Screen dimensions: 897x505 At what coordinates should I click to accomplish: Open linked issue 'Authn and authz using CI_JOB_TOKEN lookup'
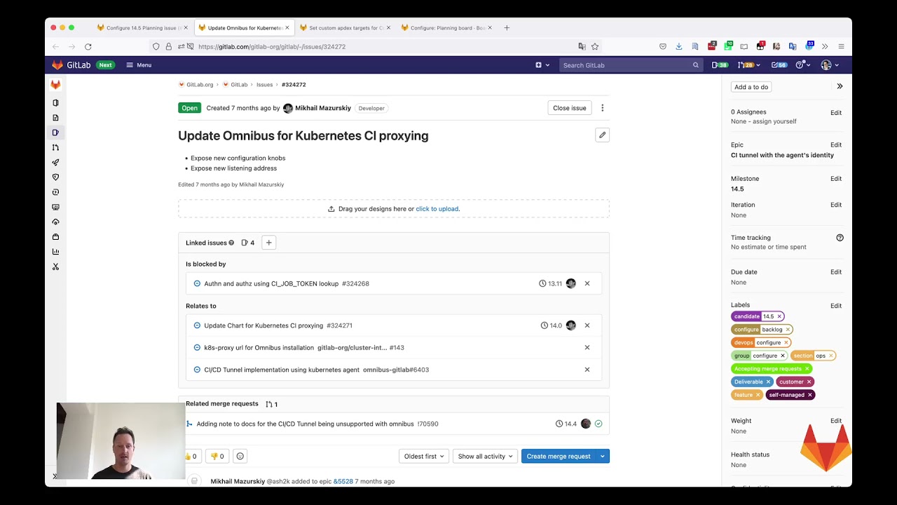[271, 283]
